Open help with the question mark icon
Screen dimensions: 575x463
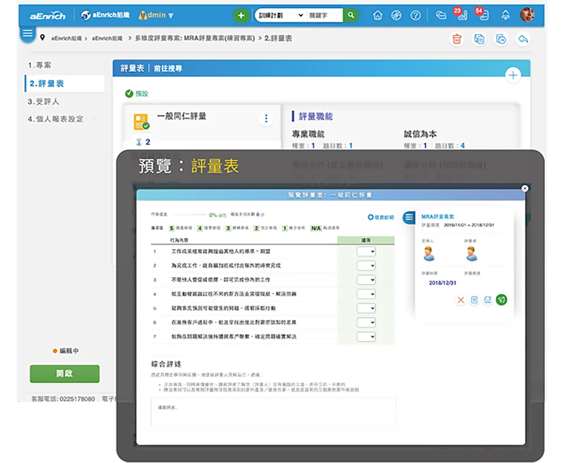click(x=415, y=15)
